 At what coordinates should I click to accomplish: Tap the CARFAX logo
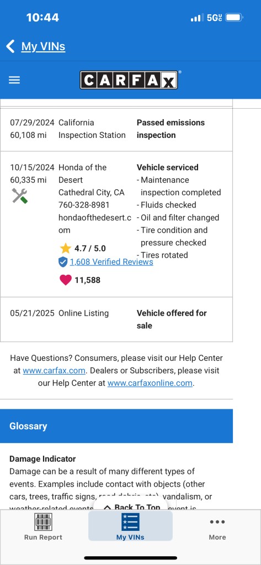coord(129,79)
